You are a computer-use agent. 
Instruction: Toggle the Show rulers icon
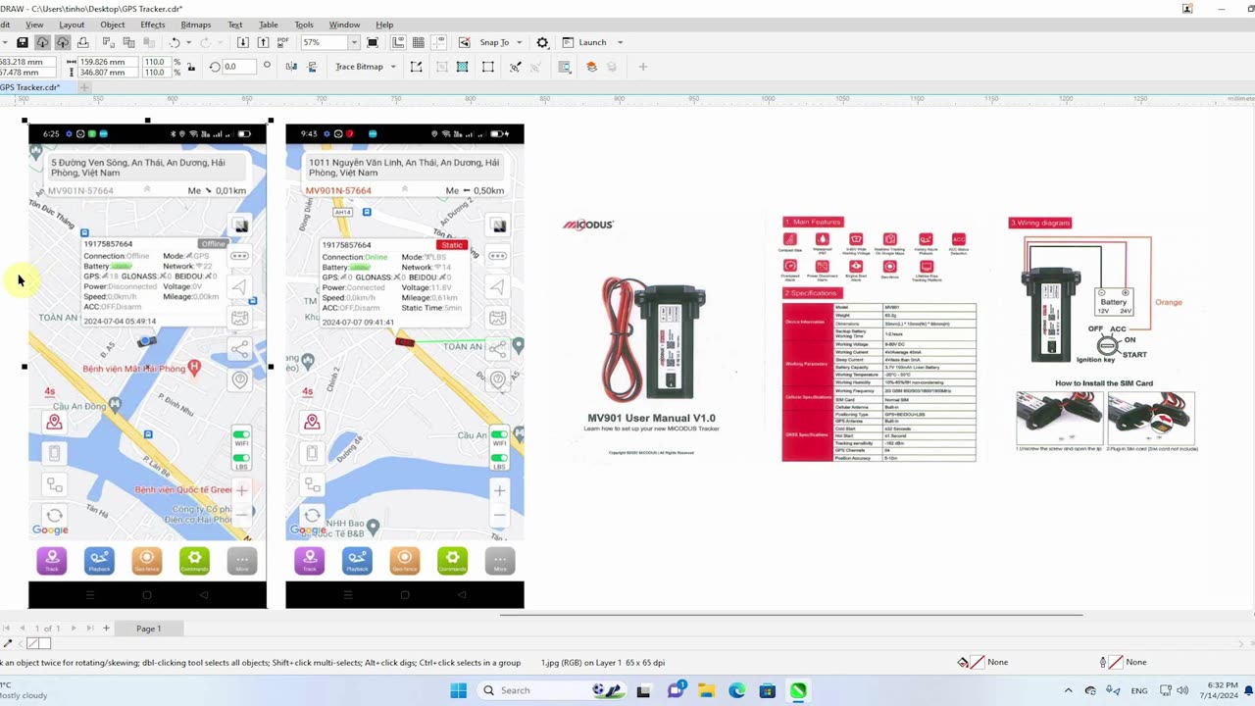click(398, 42)
